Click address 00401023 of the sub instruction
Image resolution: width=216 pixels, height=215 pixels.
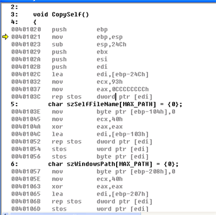[26, 44]
